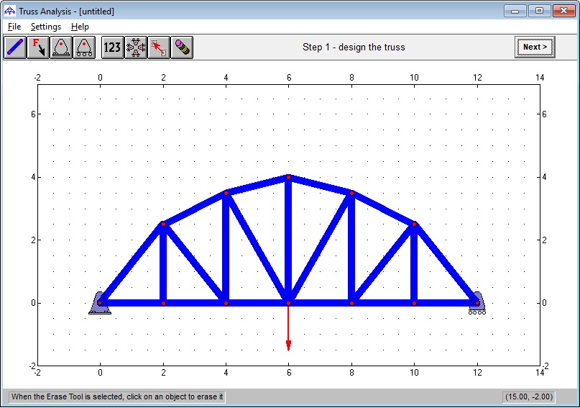Click the 123 numbering tool
Screen dimensions: 580x408
pyautogui.click(x=112, y=47)
